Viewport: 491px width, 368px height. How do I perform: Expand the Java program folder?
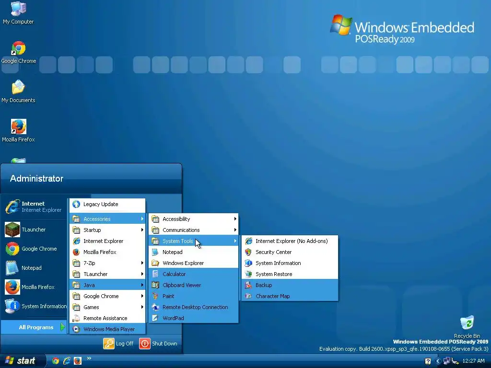[107, 285]
